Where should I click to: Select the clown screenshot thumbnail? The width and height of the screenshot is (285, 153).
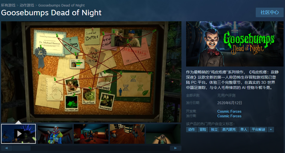click(55, 134)
